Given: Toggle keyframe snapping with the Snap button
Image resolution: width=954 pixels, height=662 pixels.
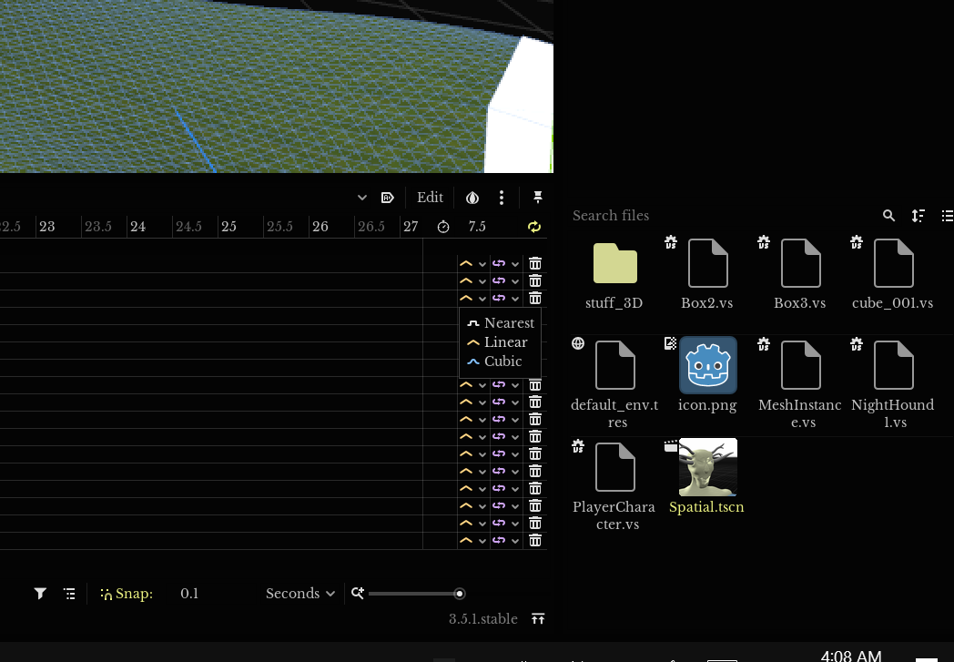Looking at the screenshot, I should (x=126, y=594).
